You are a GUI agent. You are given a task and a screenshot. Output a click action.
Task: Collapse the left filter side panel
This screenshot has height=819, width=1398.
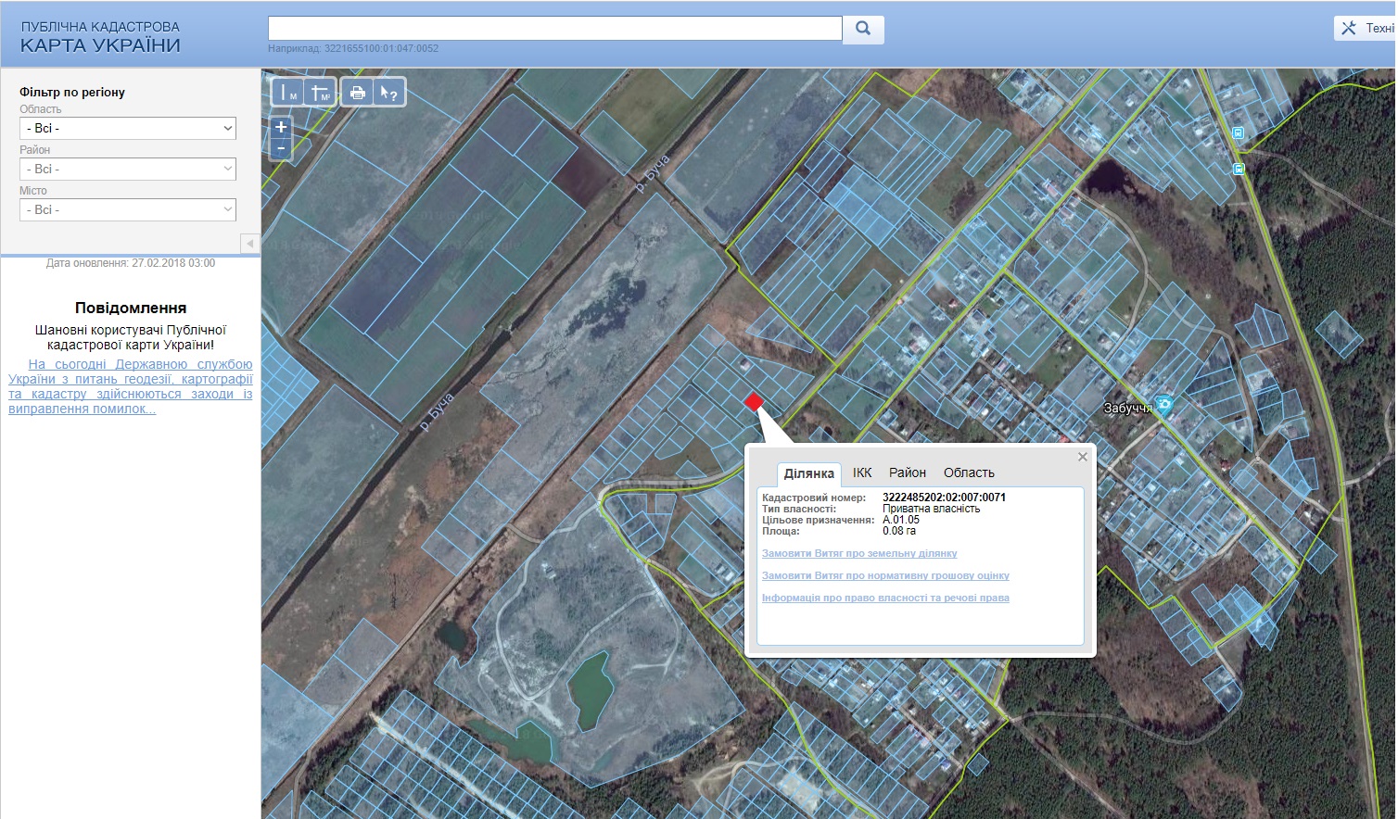249,244
